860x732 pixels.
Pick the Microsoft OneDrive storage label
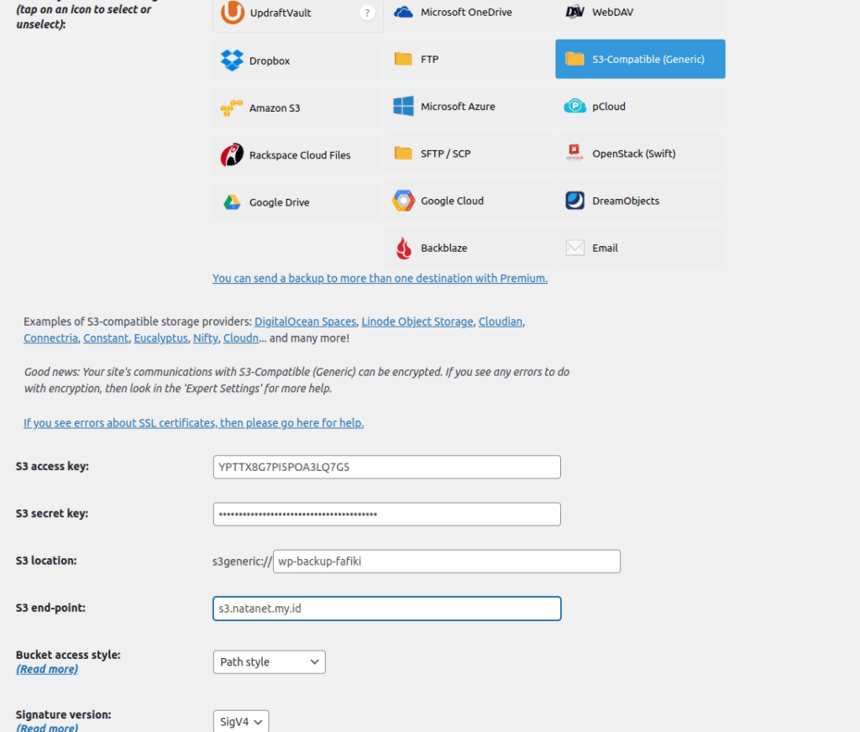point(467,12)
